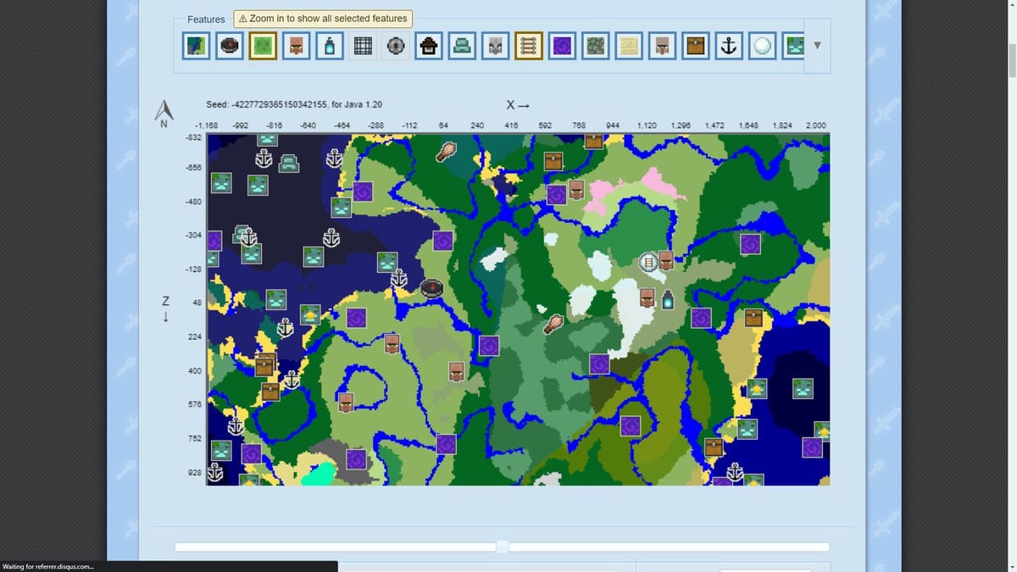This screenshot has height=572, width=1017.
Task: Toggle the mossy jungle temple feature icon
Action: tap(594, 46)
